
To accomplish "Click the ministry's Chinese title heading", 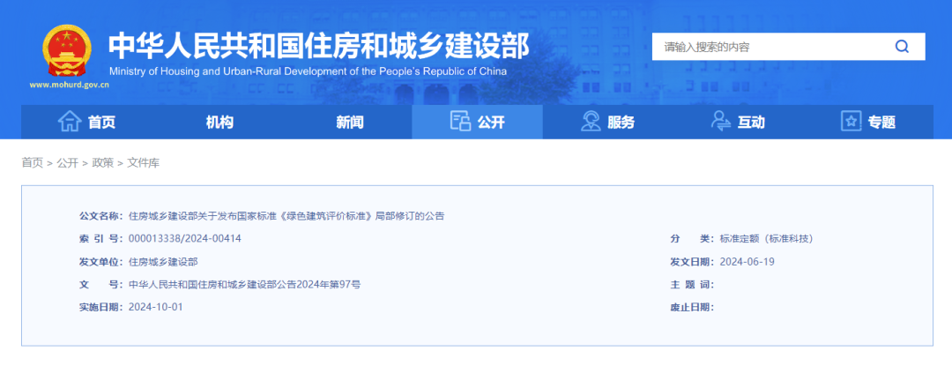I will (x=318, y=44).
